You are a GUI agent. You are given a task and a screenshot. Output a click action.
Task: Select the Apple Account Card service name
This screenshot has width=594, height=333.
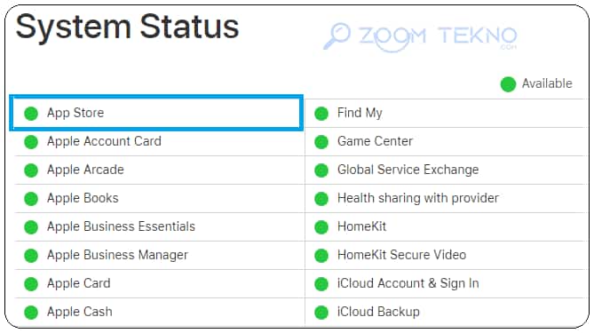(104, 141)
